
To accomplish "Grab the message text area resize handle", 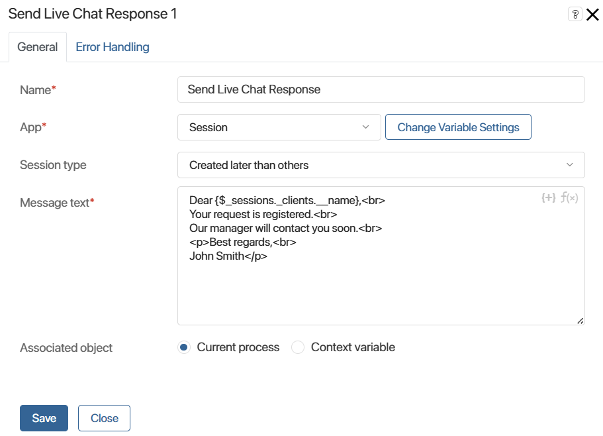I will (x=580, y=321).
